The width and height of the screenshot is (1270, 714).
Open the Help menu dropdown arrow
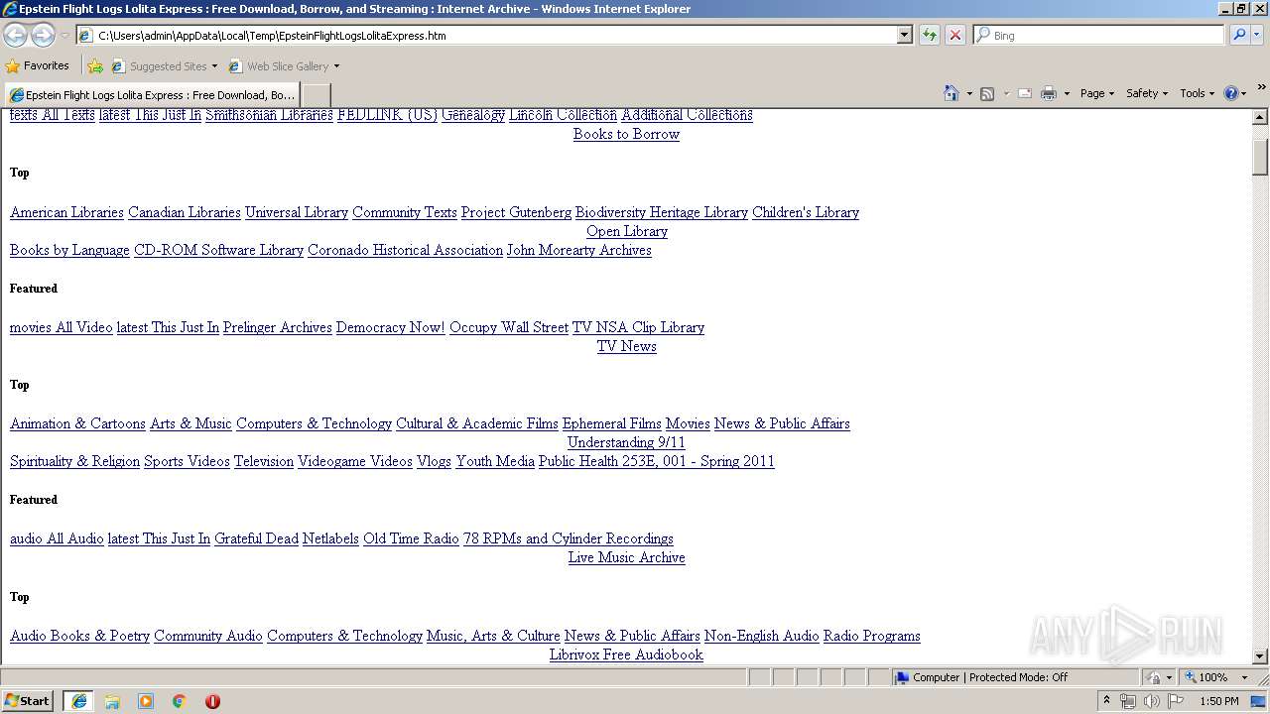[x=1244, y=93]
